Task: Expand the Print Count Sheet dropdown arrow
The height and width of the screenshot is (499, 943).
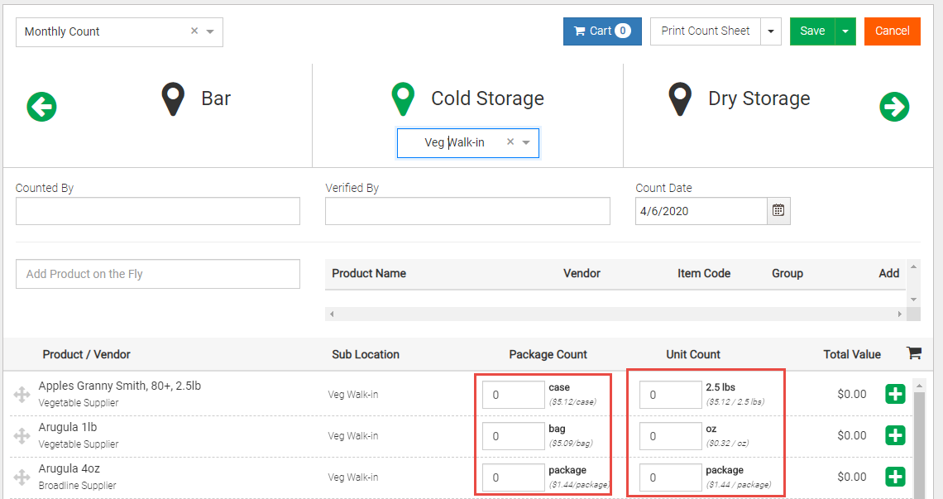Action: (771, 31)
